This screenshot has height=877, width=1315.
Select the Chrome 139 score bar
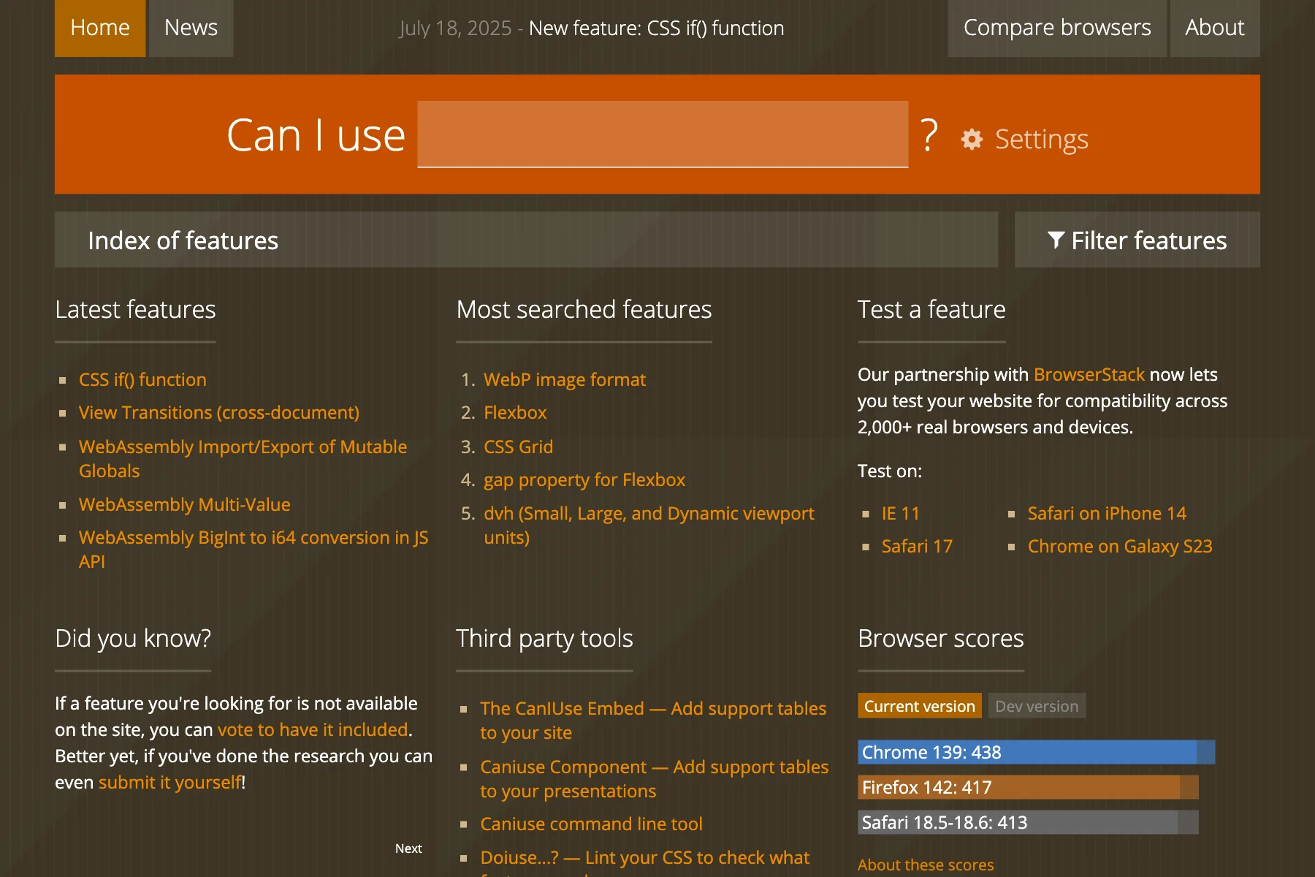1035,752
